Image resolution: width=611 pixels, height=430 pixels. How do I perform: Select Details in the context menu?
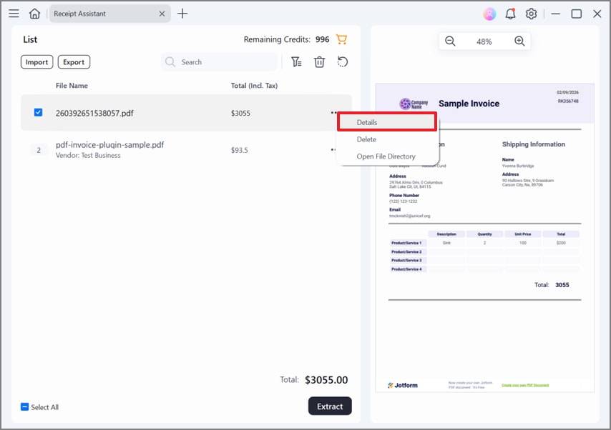tap(386, 121)
